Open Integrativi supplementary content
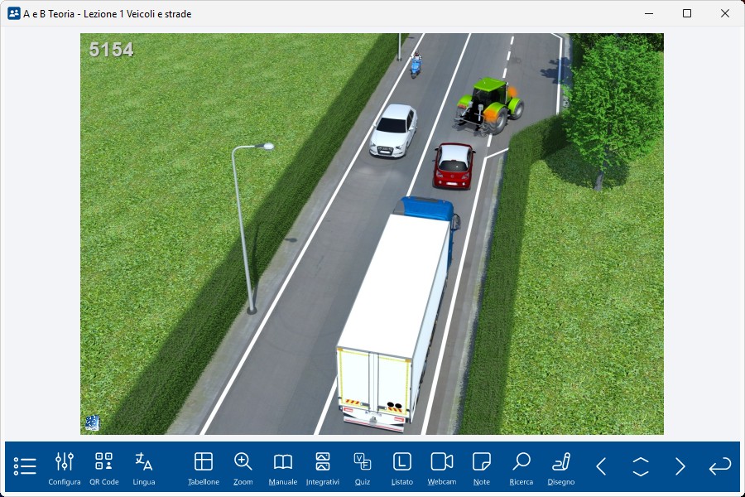Image resolution: width=745 pixels, height=497 pixels. (323, 467)
